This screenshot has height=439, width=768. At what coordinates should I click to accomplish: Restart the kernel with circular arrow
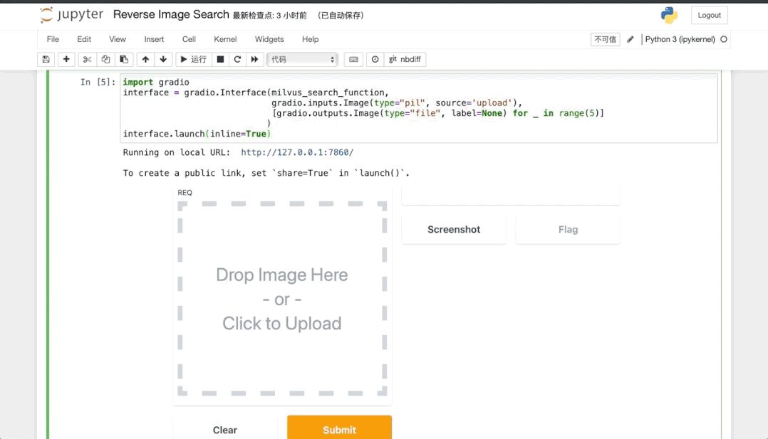[x=237, y=60]
